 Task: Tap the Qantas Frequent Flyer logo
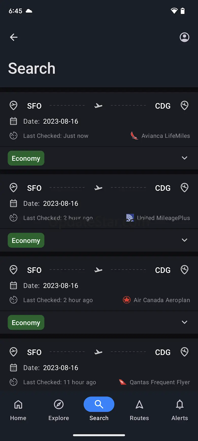tap(123, 382)
